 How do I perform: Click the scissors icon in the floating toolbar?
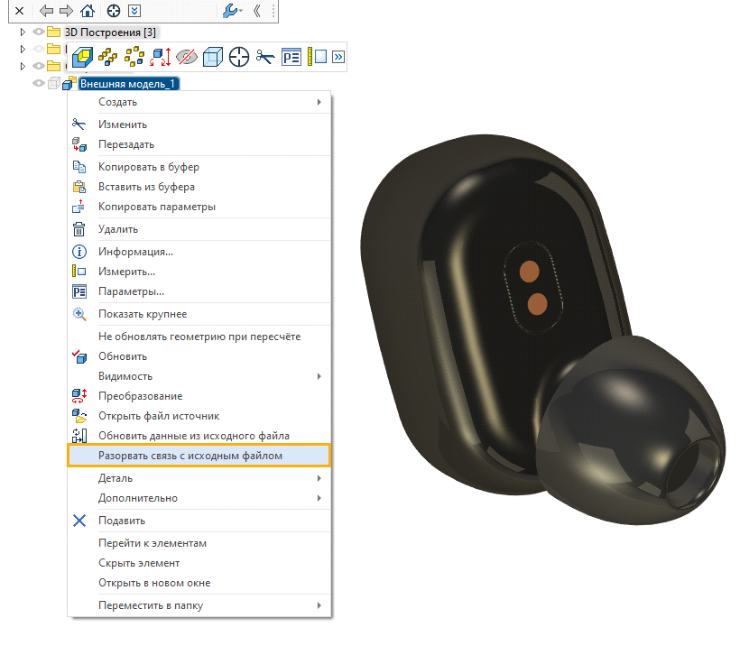(x=264, y=57)
